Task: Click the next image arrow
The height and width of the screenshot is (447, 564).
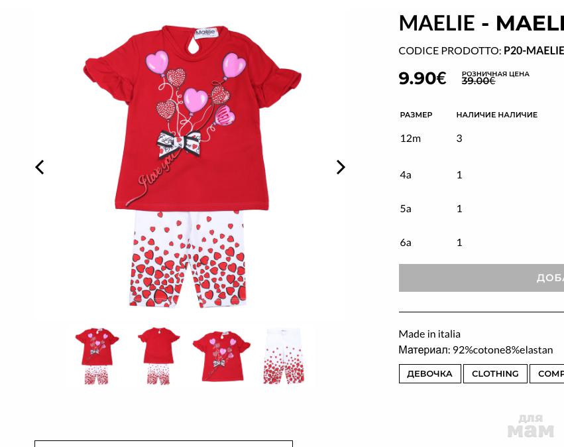Action: coord(341,167)
